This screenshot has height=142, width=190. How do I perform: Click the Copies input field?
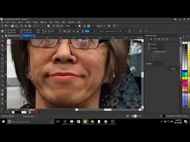click(157, 64)
